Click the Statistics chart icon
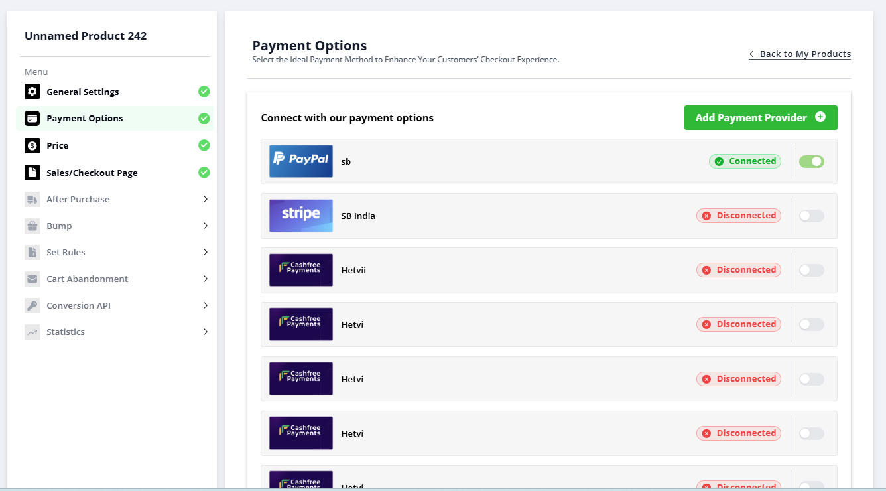This screenshot has width=886, height=491. pos(32,332)
